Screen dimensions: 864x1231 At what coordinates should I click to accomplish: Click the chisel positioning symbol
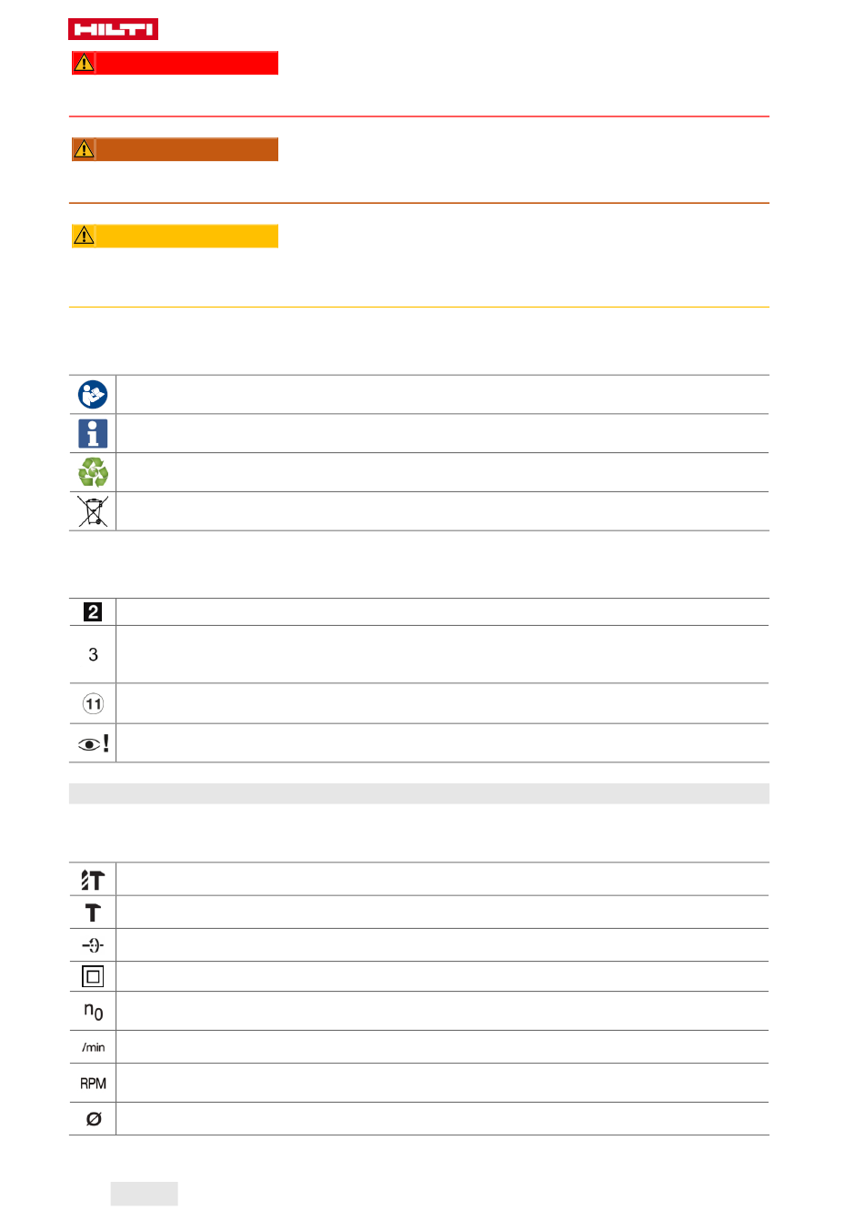(x=93, y=945)
